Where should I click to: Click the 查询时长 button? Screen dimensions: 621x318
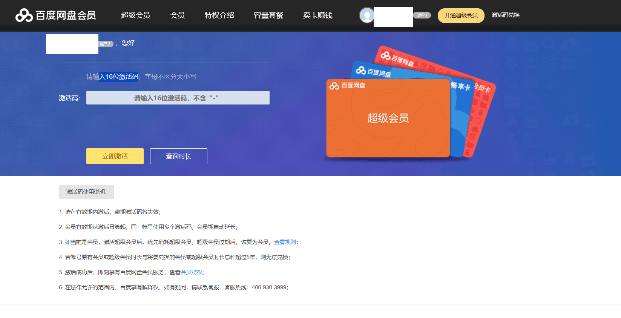tap(179, 156)
